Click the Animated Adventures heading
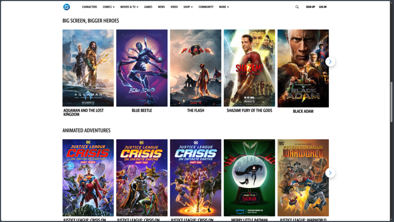394x222 pixels. coord(87,130)
